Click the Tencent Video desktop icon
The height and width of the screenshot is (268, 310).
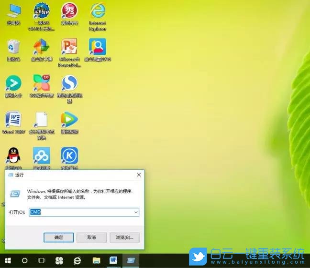(69, 120)
